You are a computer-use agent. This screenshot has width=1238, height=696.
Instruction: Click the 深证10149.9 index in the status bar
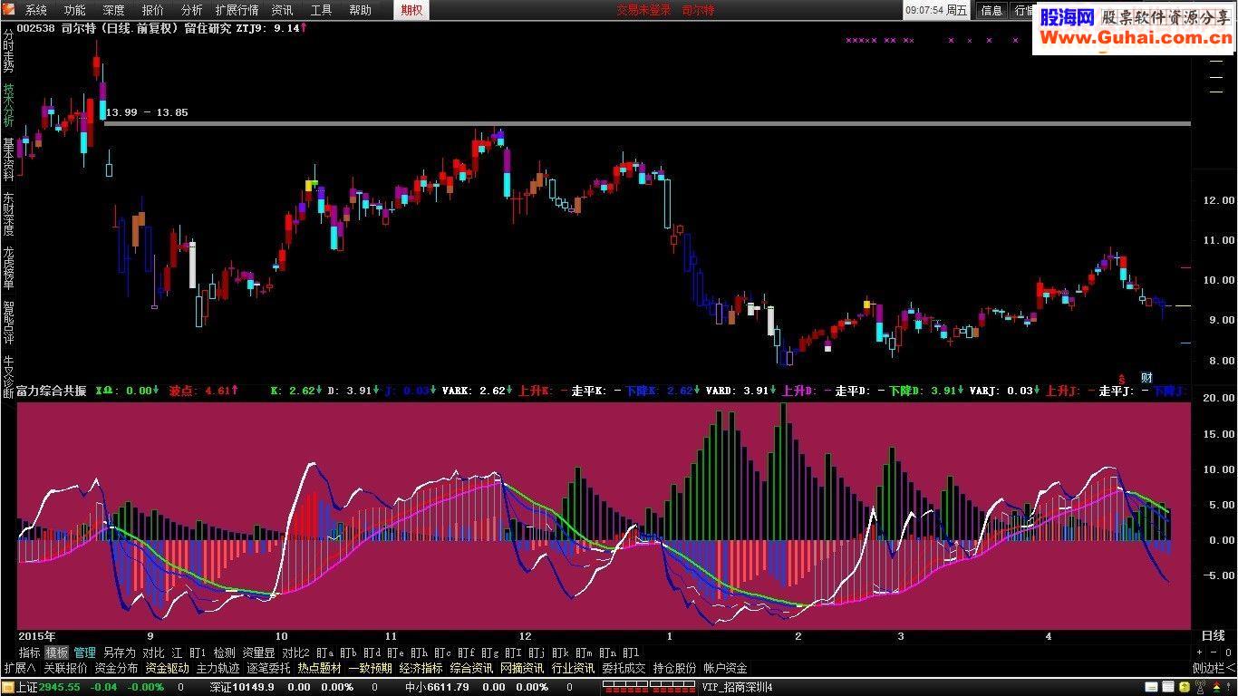click(x=242, y=687)
